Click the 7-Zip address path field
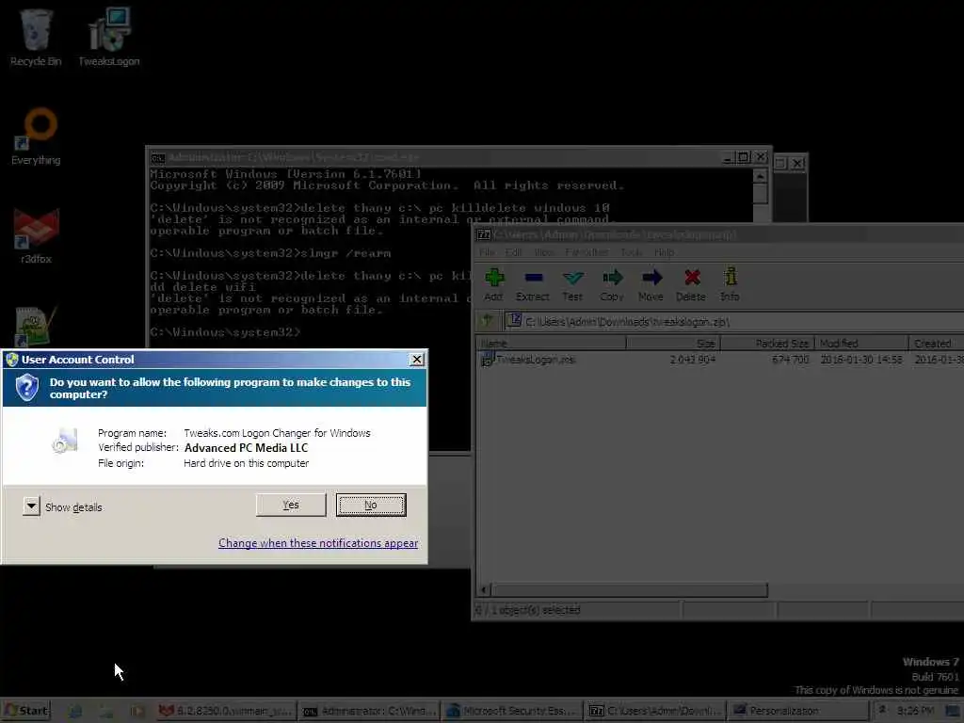964x723 pixels. pyautogui.click(x=734, y=321)
